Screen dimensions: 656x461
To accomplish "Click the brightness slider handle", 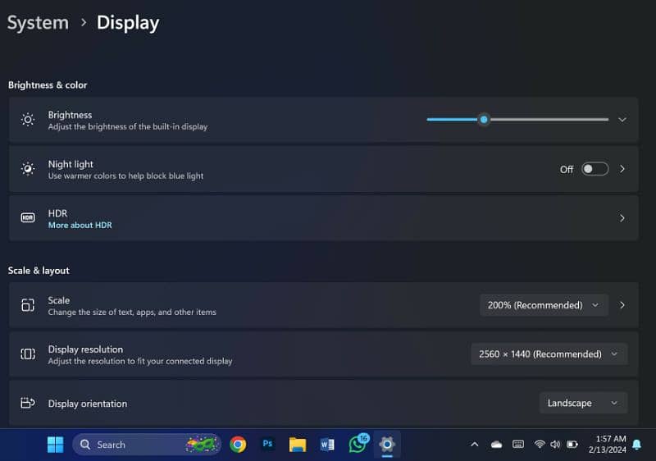I will [484, 120].
